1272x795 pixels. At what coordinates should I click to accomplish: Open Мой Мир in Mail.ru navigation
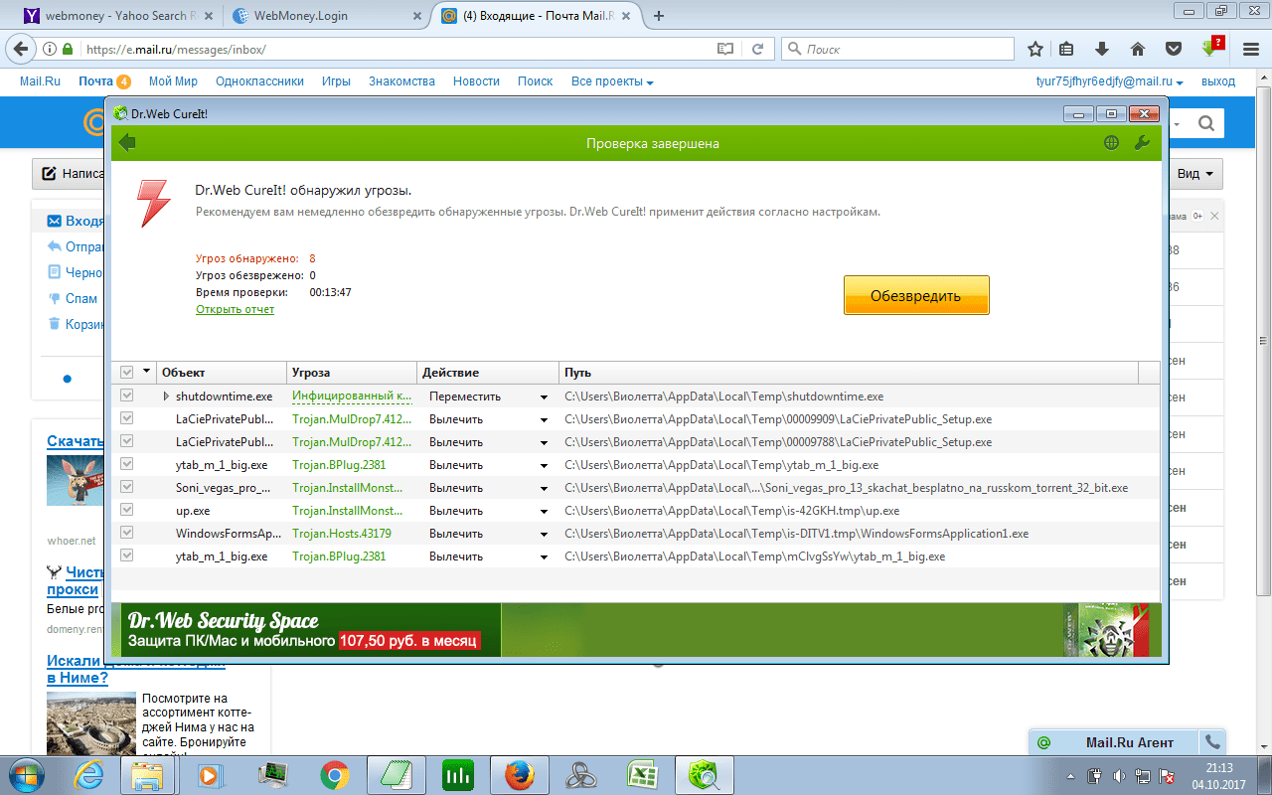(x=173, y=81)
